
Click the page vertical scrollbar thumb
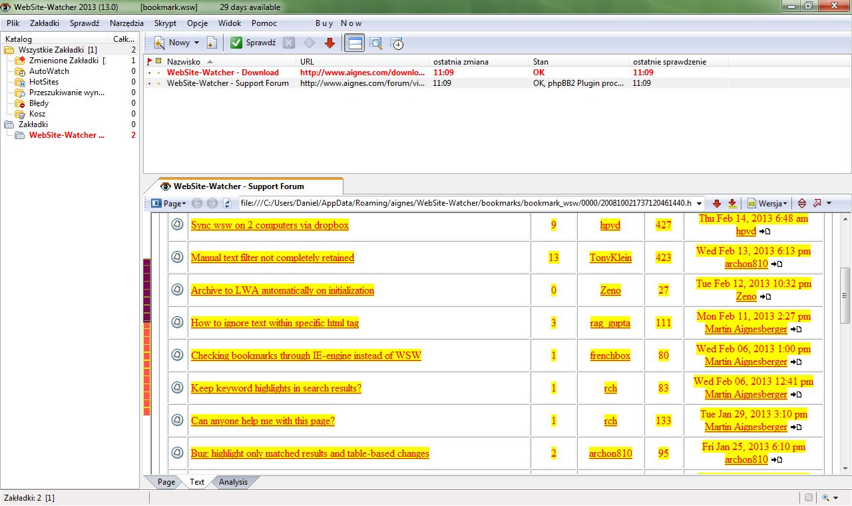845,295
